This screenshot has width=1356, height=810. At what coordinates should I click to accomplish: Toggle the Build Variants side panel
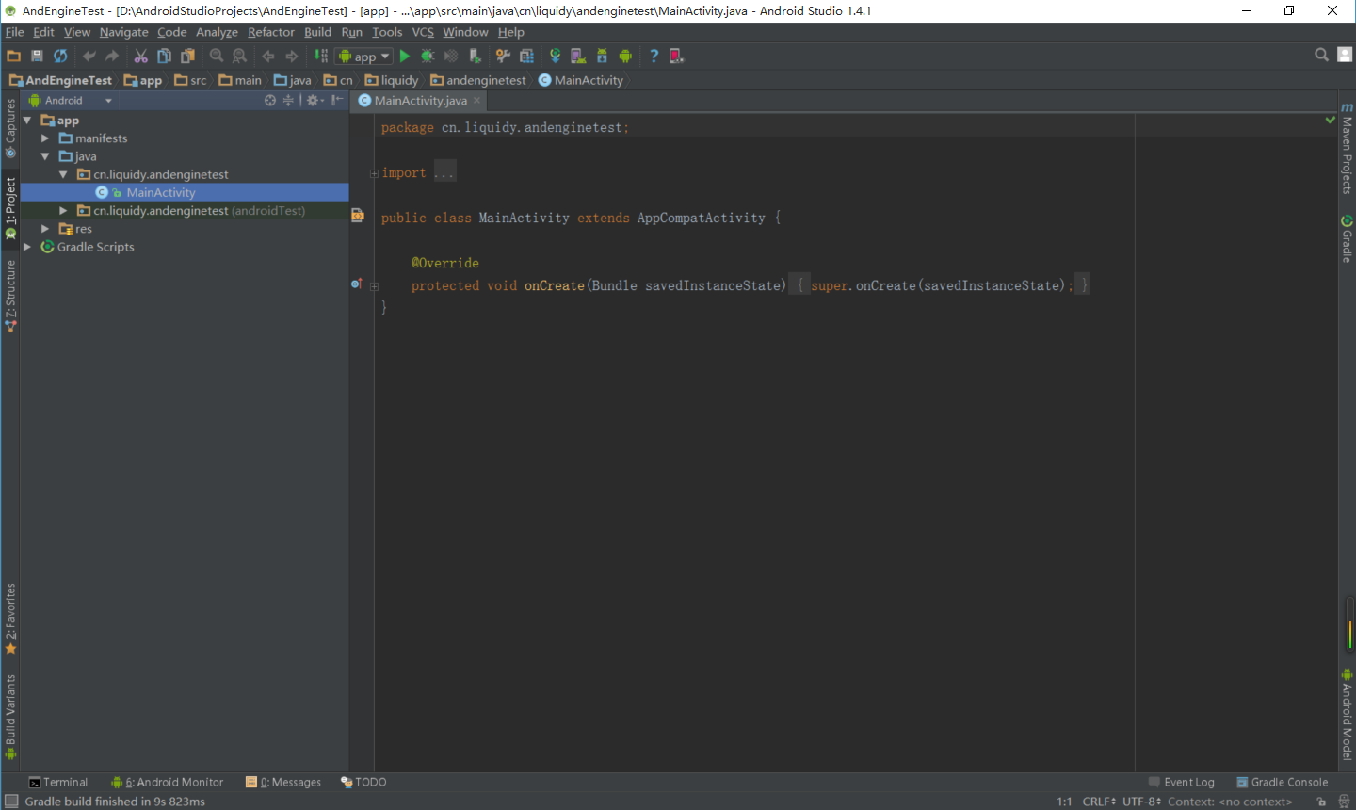click(10, 716)
